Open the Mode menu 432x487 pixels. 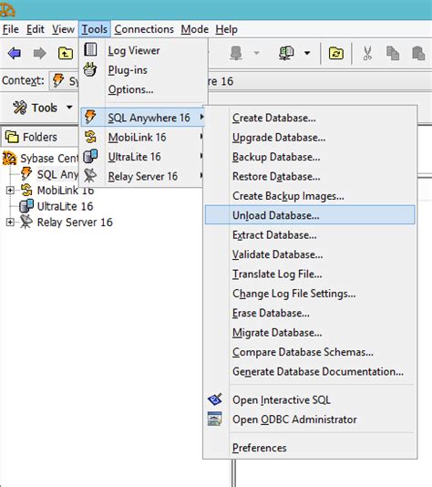coord(195,29)
